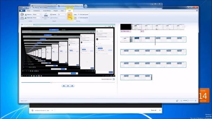Click the second short caption item
The width and height of the screenshot is (212, 119).
point(142,31)
